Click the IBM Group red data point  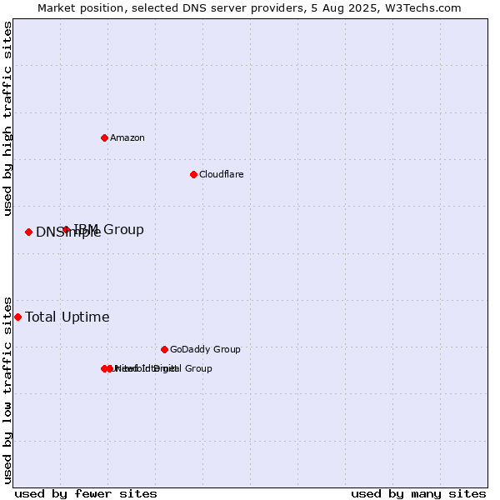66,229
